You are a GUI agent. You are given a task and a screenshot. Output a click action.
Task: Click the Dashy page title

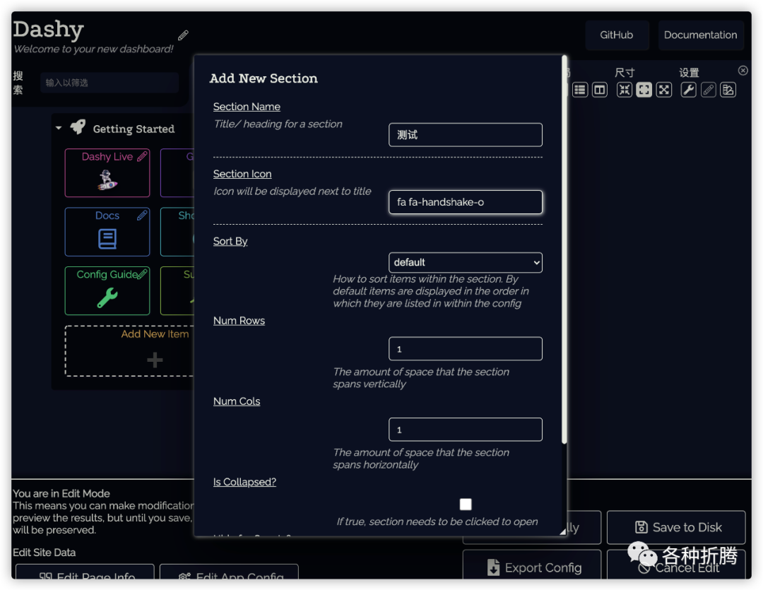[x=48, y=29]
